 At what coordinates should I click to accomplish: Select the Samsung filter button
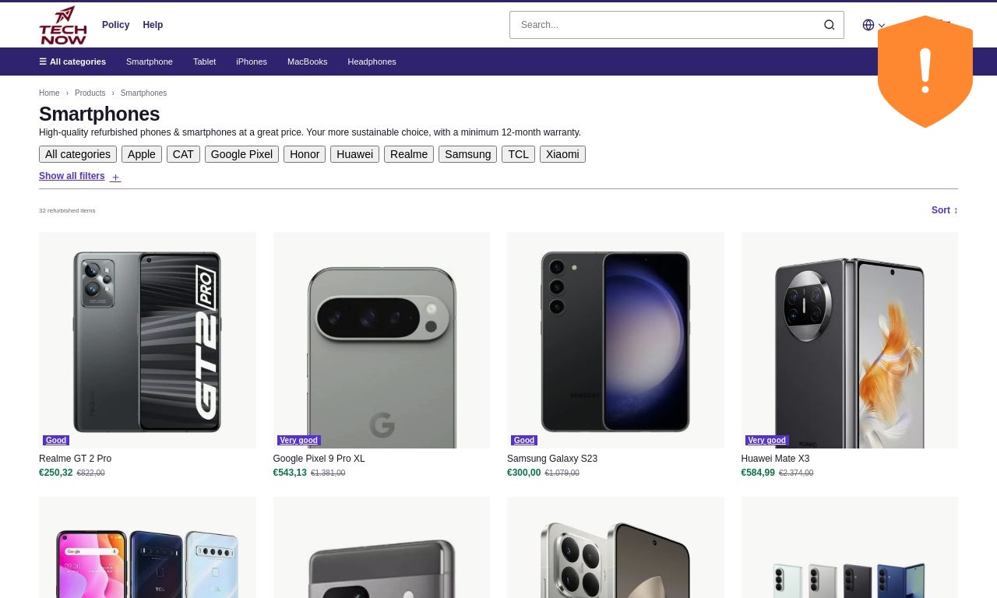tap(468, 154)
